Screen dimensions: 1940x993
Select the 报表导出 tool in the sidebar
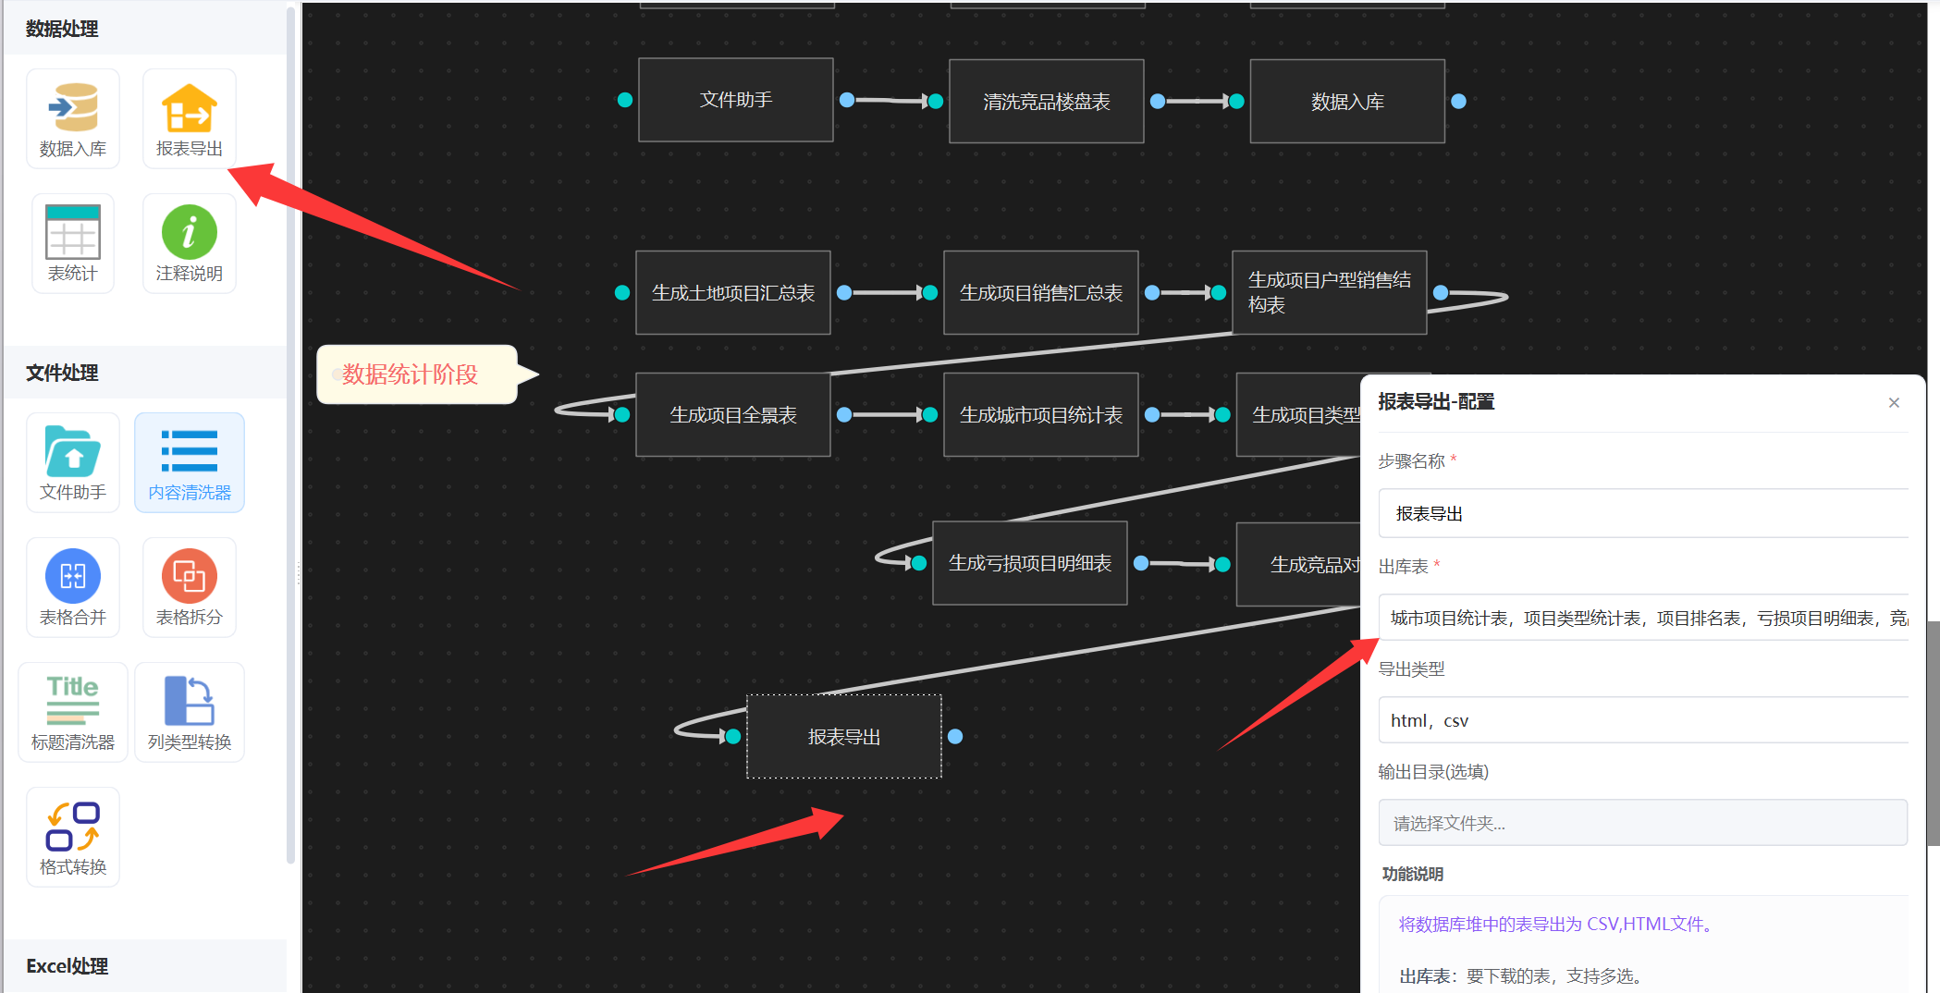click(190, 118)
